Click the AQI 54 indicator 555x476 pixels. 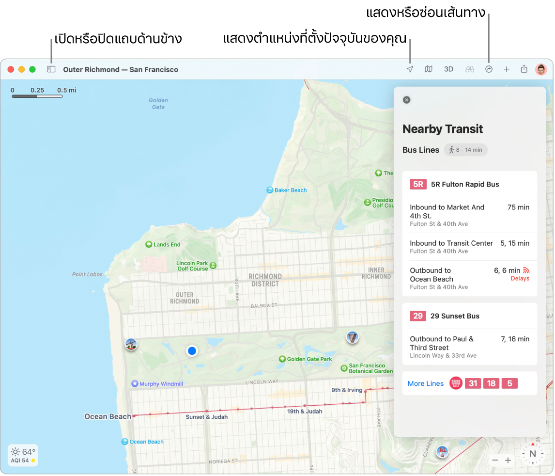point(23,460)
